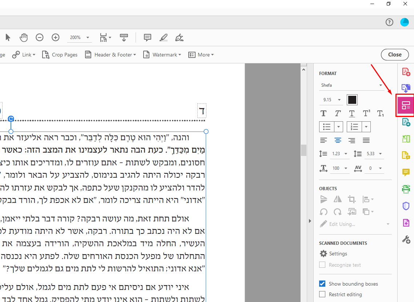414x302 pixels.
Task: Open the character spacing 0 dropdown
Action: coord(374,168)
